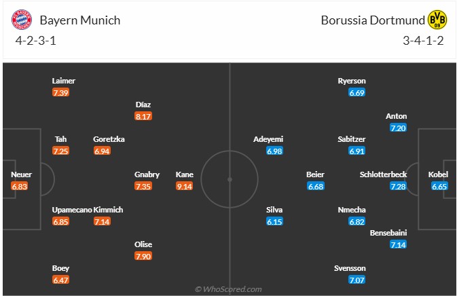Click Díaz's 8.17 rating badge
The width and height of the screenshot is (457, 296).
(143, 116)
